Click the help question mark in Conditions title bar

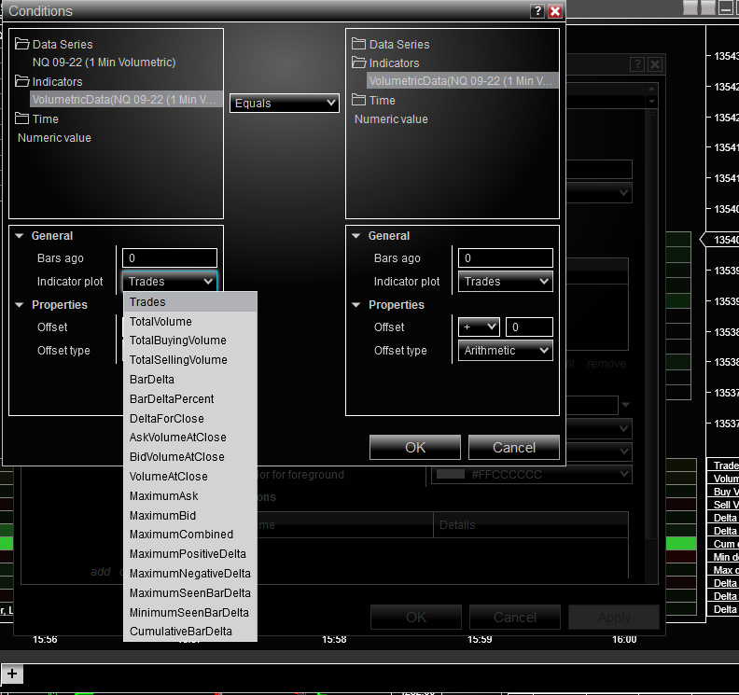(537, 11)
